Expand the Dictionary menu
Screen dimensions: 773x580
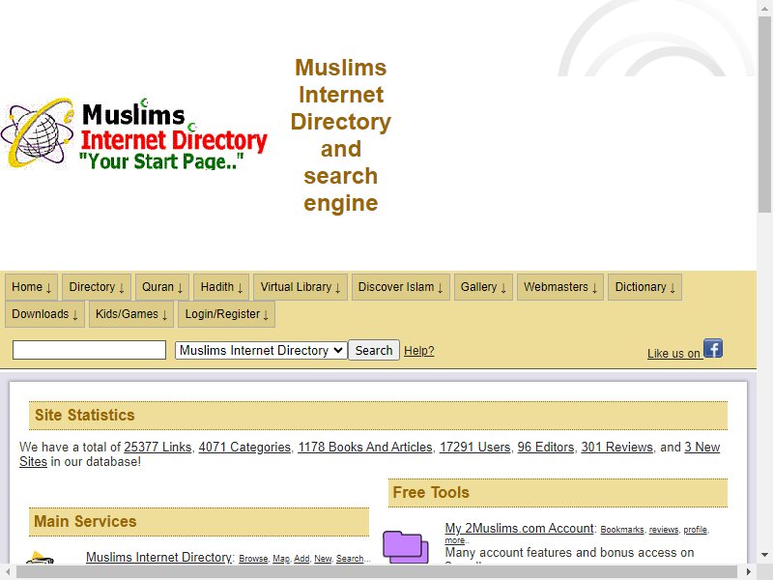click(644, 287)
